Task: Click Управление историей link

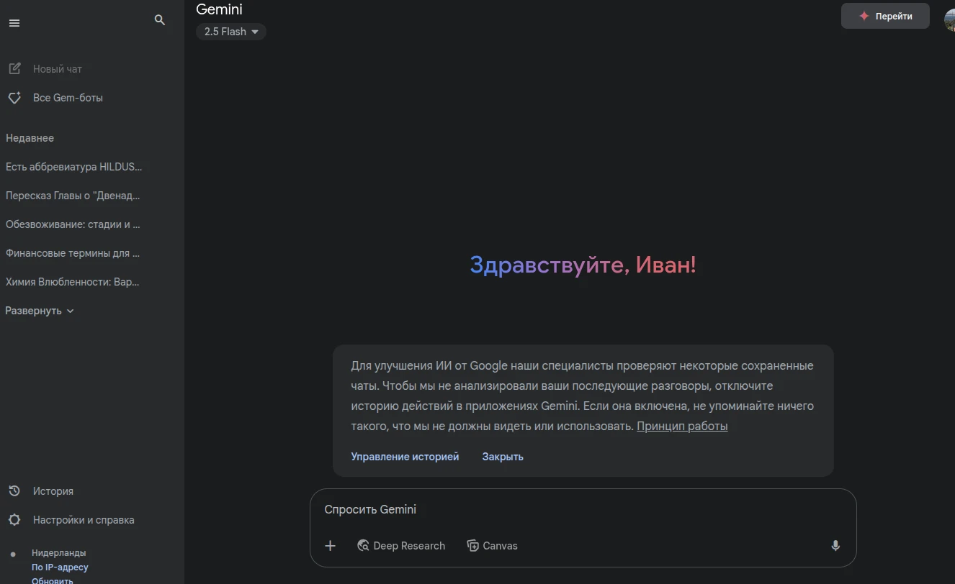Action: (405, 457)
